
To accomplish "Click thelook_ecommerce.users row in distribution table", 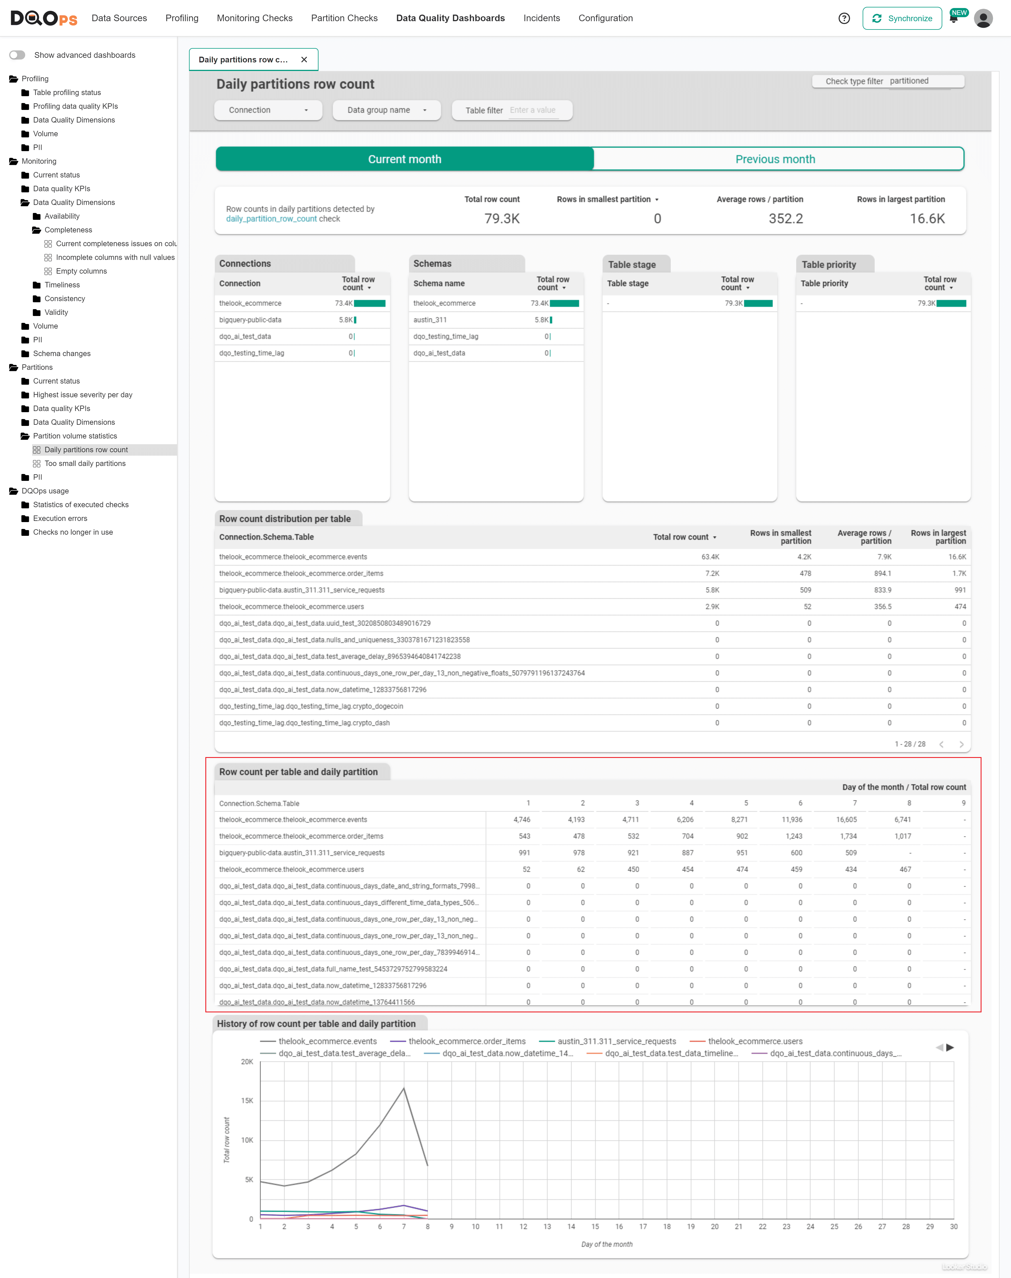I will 592,607.
